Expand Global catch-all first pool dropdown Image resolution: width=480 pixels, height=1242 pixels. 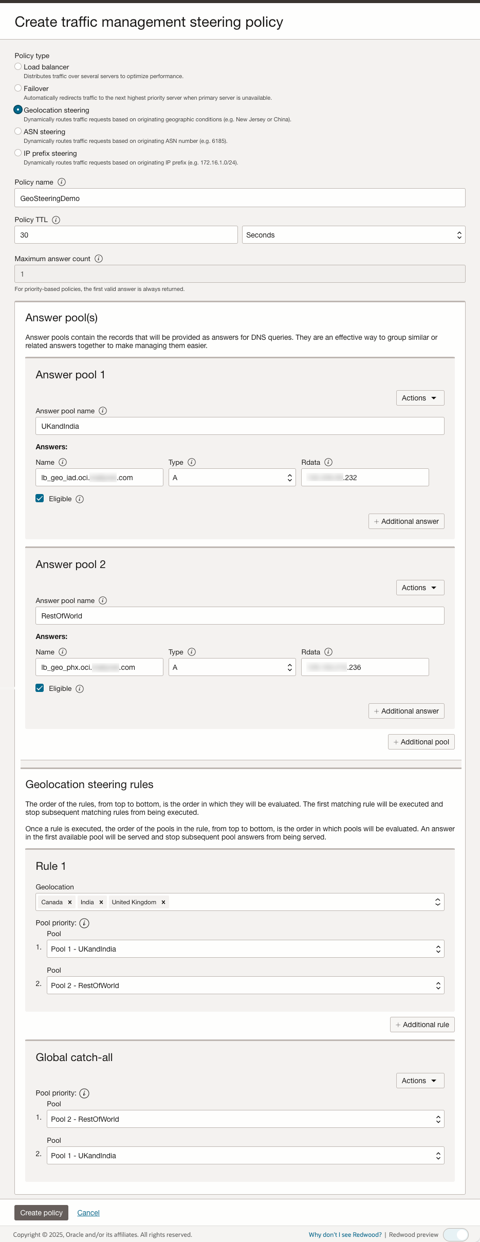coord(245,1119)
